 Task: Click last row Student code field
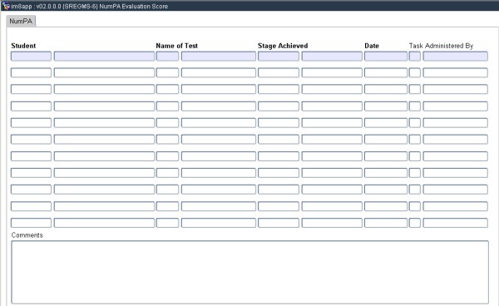tap(31, 223)
